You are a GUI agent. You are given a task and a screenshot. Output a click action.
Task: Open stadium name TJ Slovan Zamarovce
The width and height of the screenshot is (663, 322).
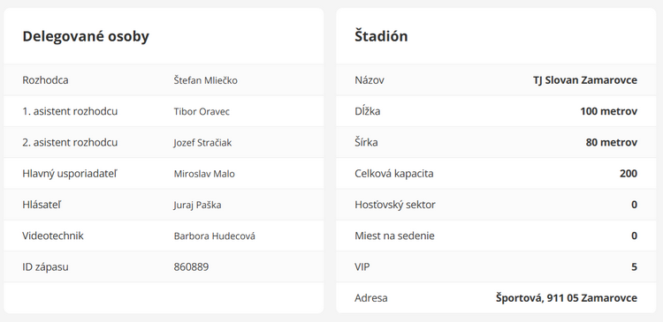point(585,80)
